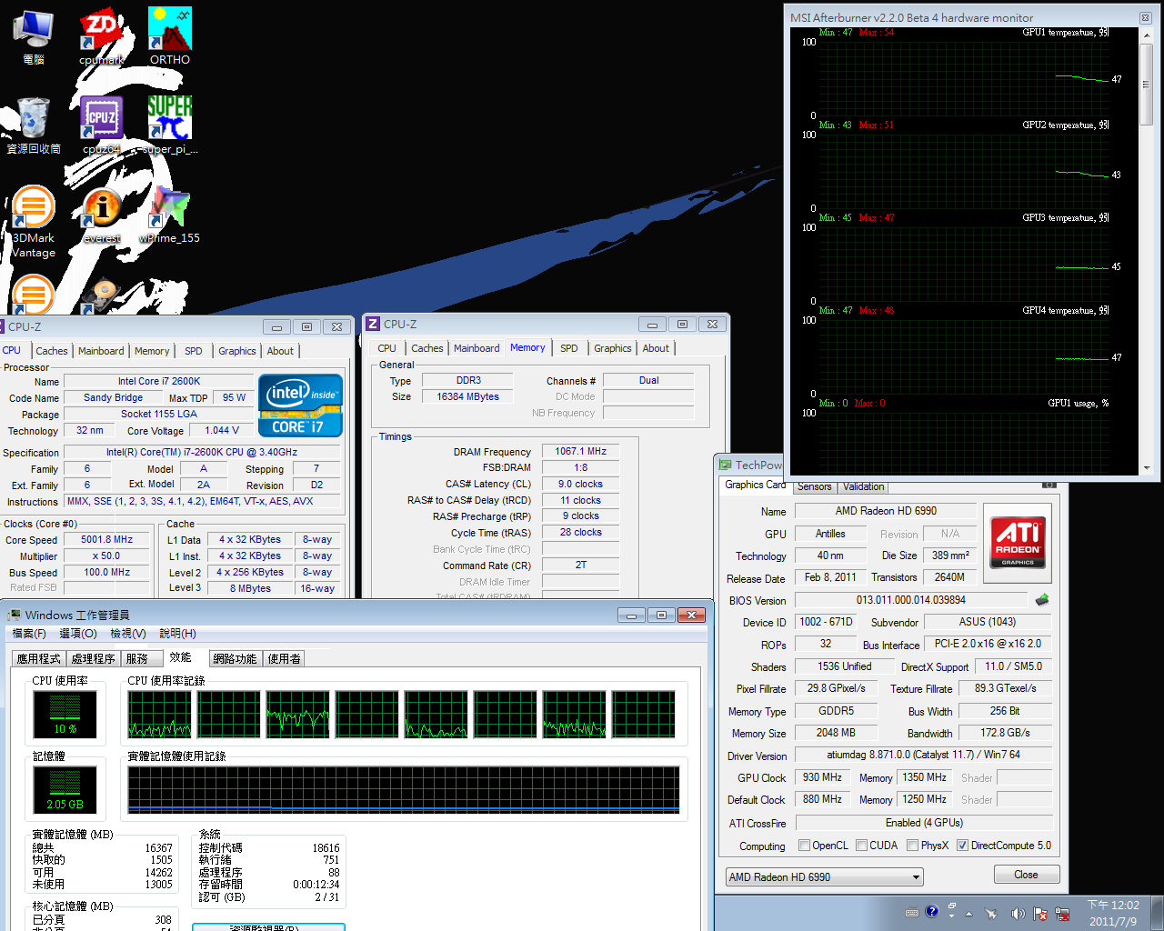Click the GPU-Z title bar icon
Viewport: 1164px width, 931px height.
pyautogui.click(x=725, y=465)
